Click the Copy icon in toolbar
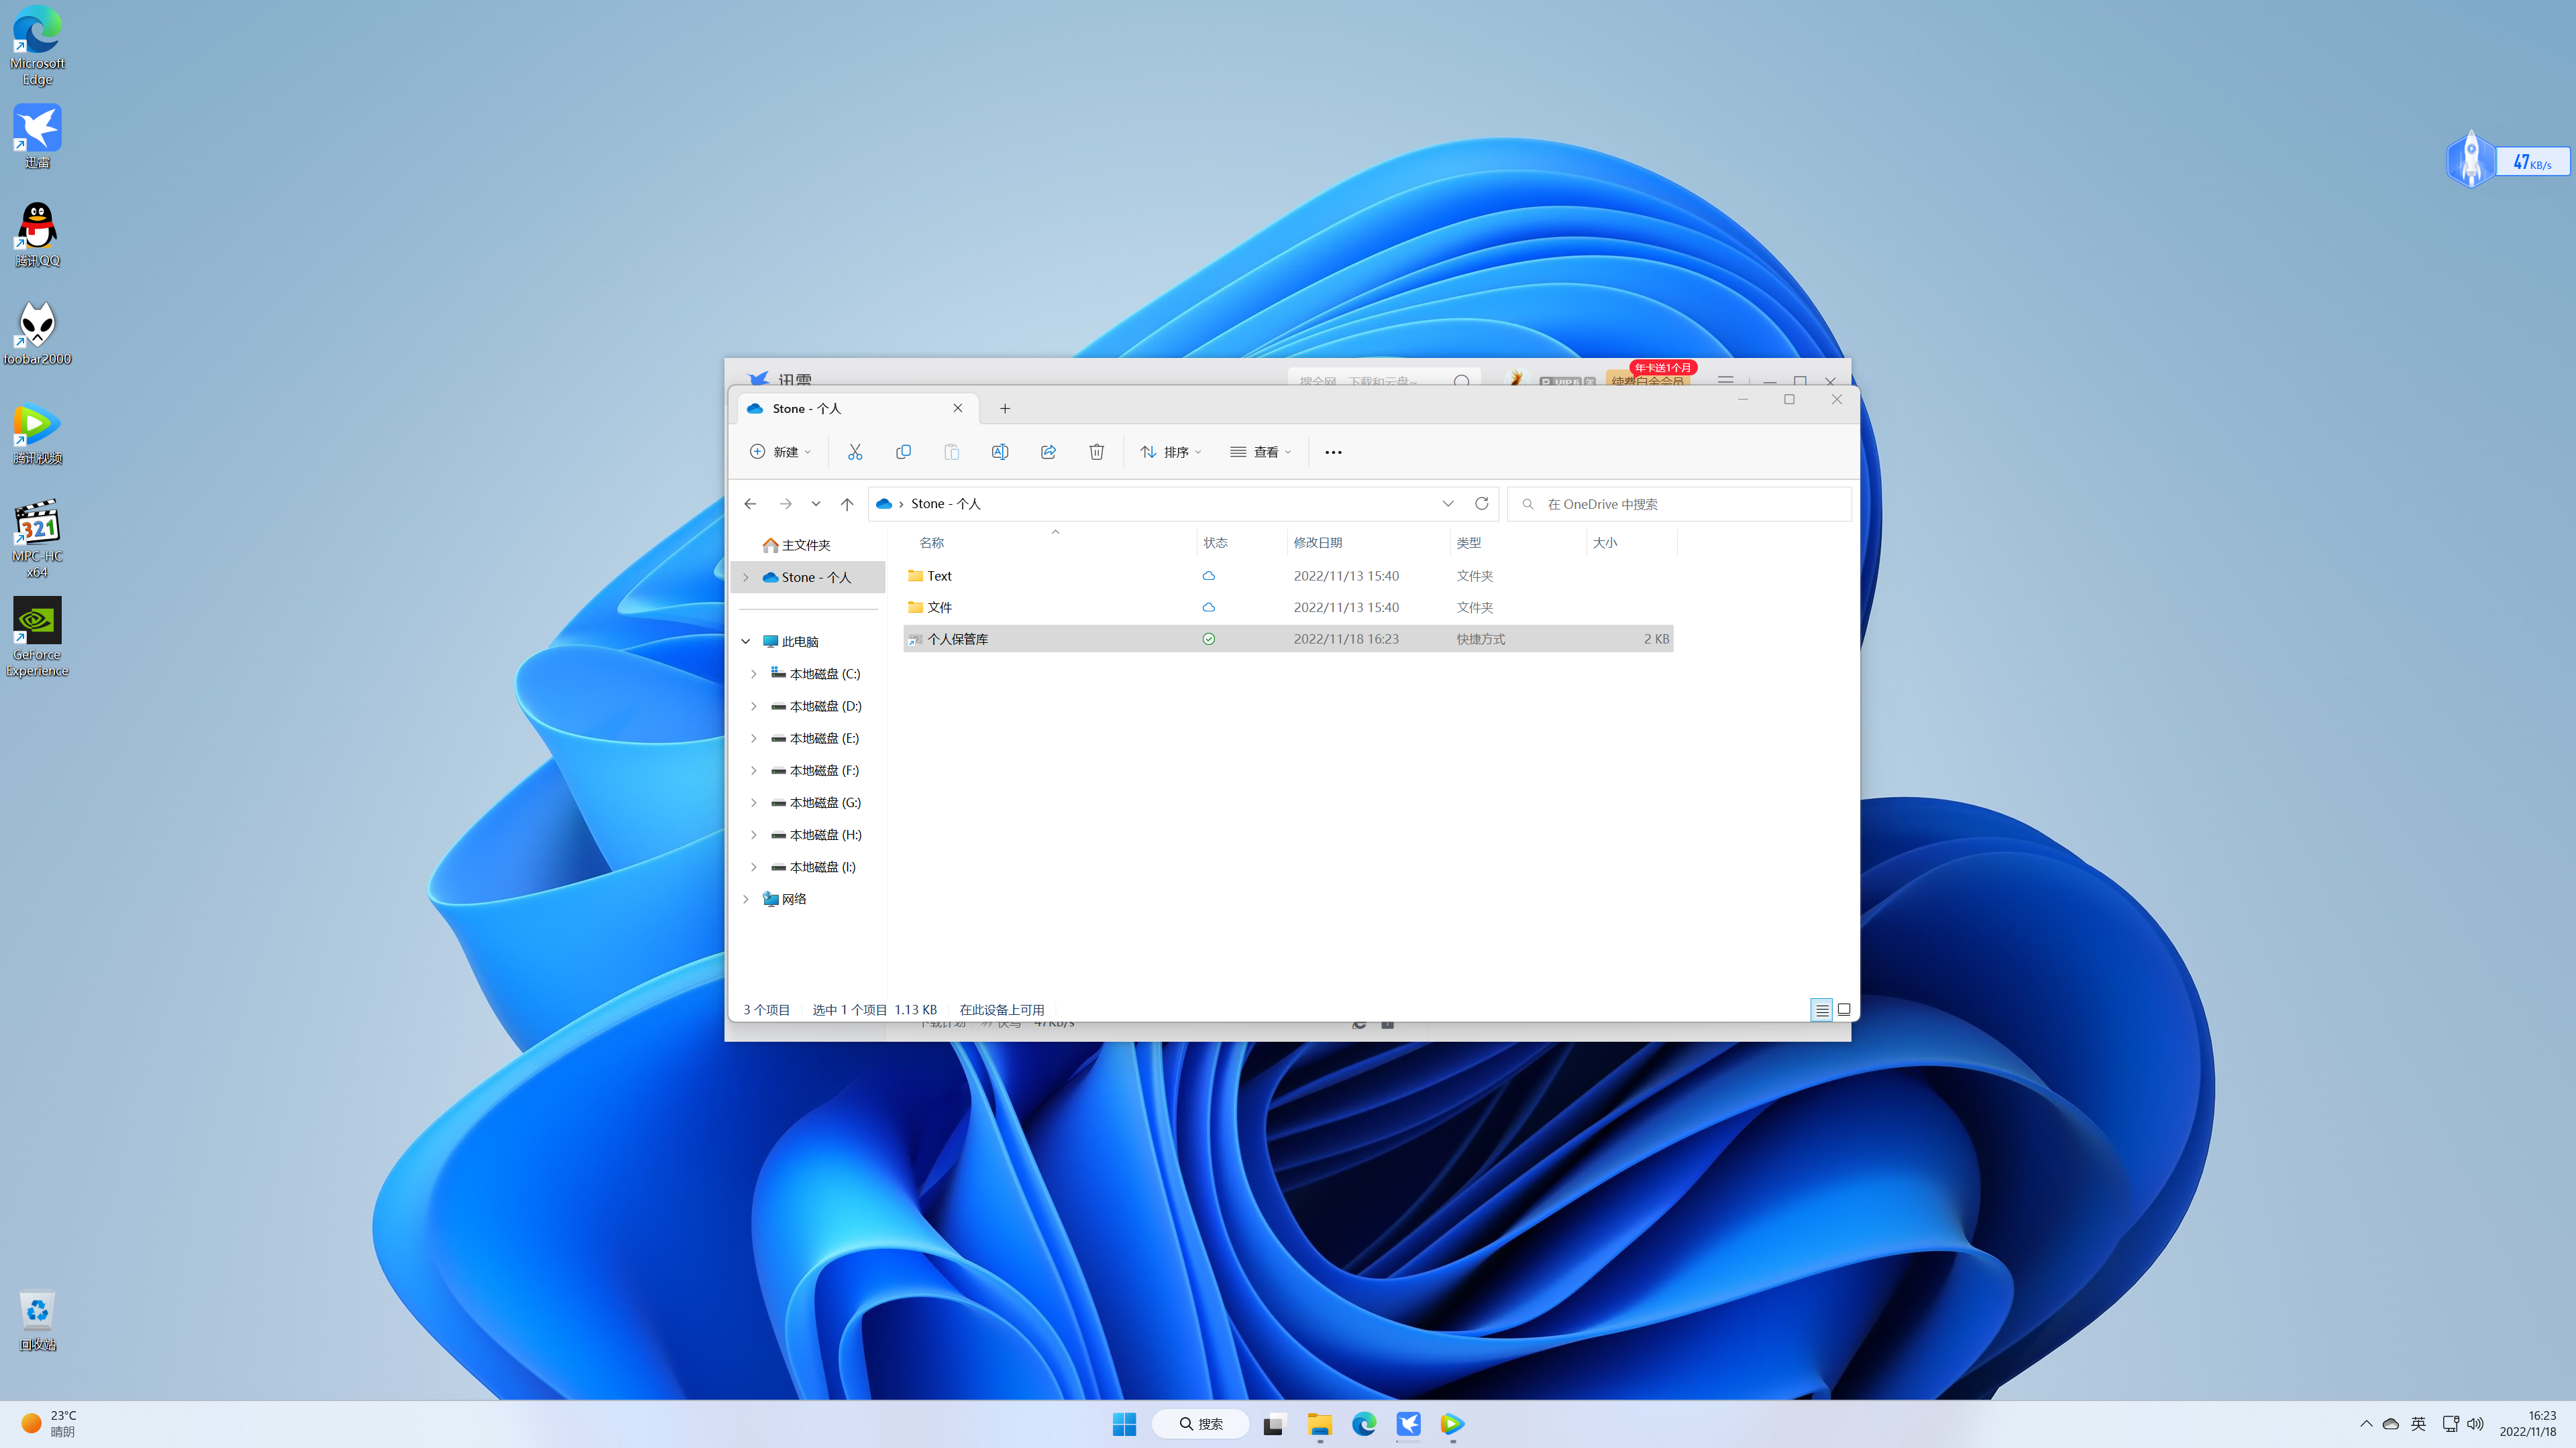The height and width of the screenshot is (1448, 2576). click(903, 452)
